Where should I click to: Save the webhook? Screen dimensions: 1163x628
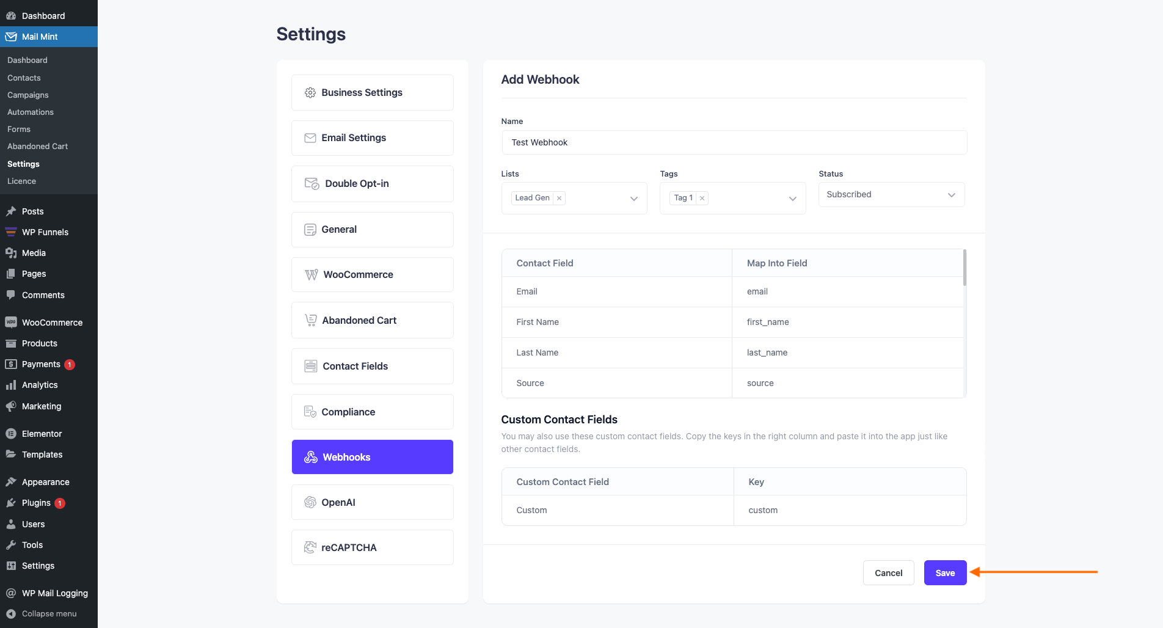click(945, 573)
